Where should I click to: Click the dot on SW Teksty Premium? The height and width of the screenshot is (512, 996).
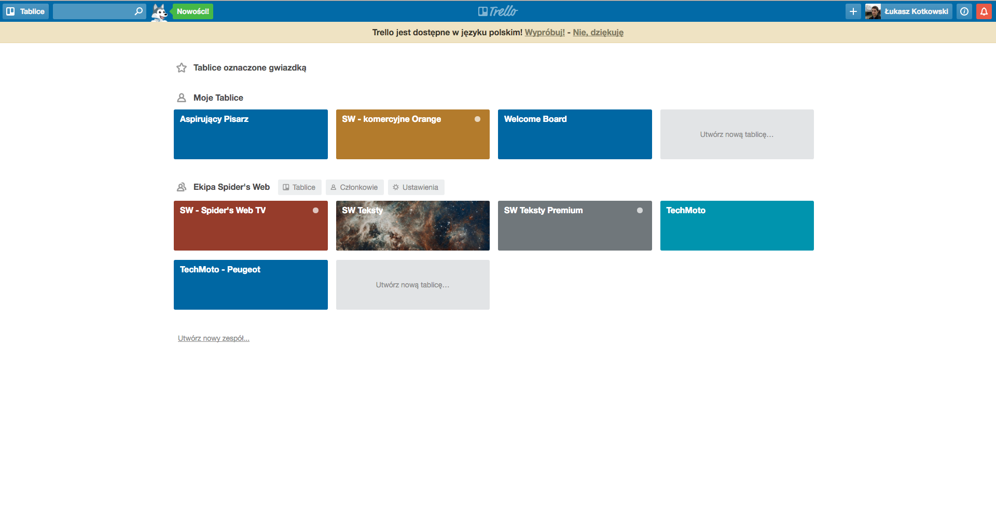640,211
